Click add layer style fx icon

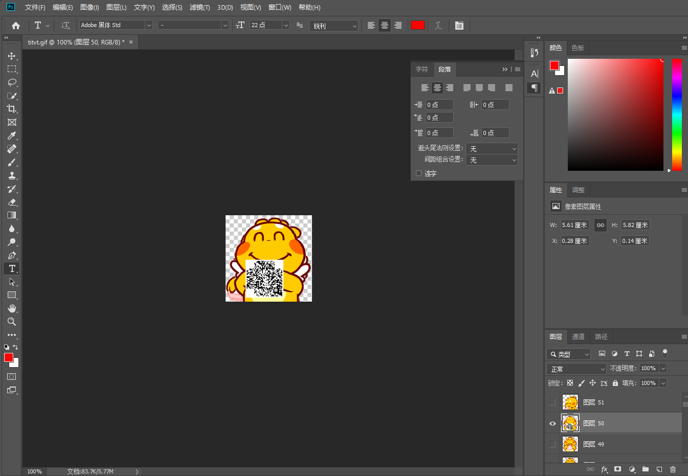click(604, 469)
